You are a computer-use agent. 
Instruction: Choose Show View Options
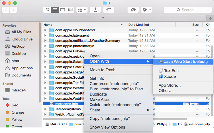tap(118, 127)
